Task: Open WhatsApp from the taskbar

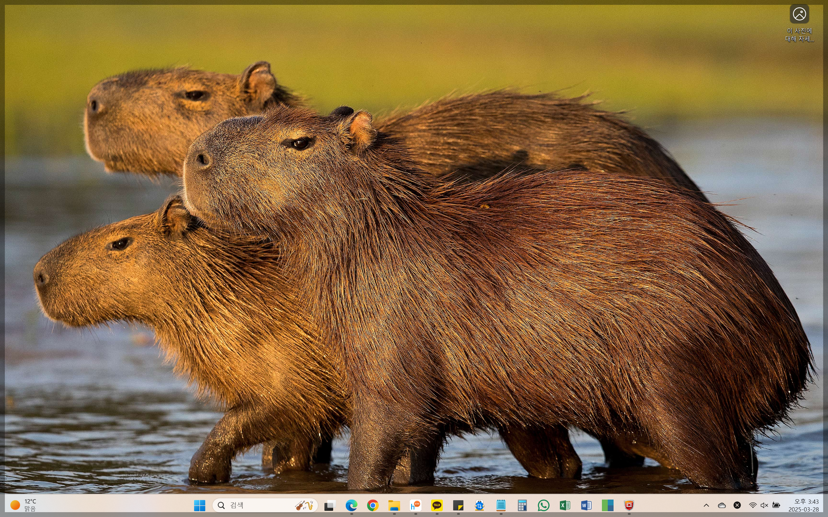Action: coord(543,505)
